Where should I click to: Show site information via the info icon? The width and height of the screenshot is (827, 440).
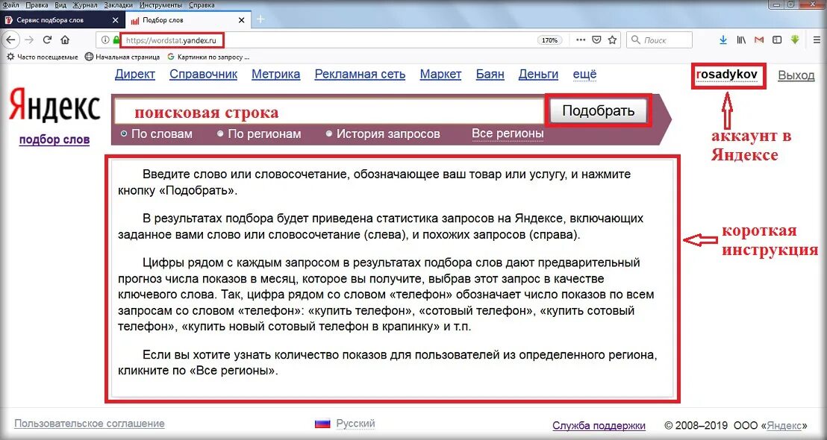pos(105,40)
